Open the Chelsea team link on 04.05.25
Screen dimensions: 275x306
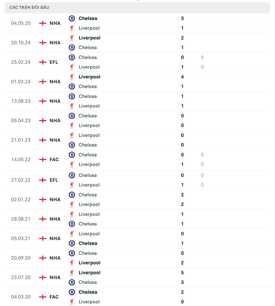coord(88,18)
